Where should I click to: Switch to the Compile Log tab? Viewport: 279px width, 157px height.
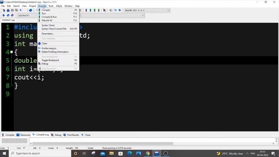(41, 135)
